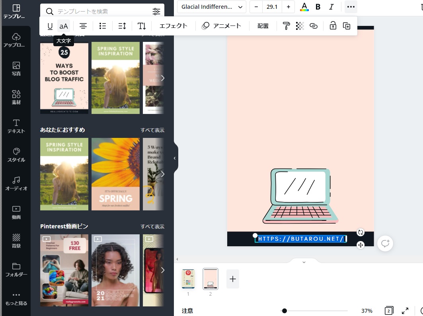This screenshot has height=316, width=423.
Task: Open the Elements (素材) sidebar tab
Action: tap(16, 97)
